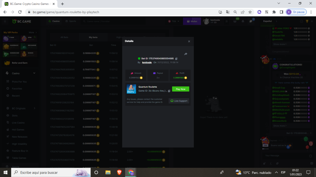Click the Google Translate icon in address bar
The width and height of the screenshot is (316, 177).
(228, 12)
